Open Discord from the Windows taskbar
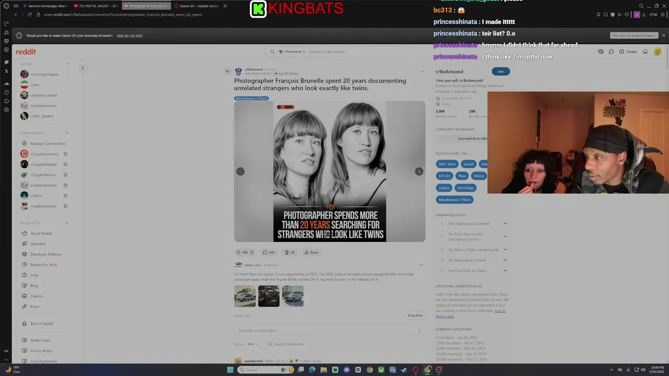The height and width of the screenshot is (376, 669). click(347, 370)
